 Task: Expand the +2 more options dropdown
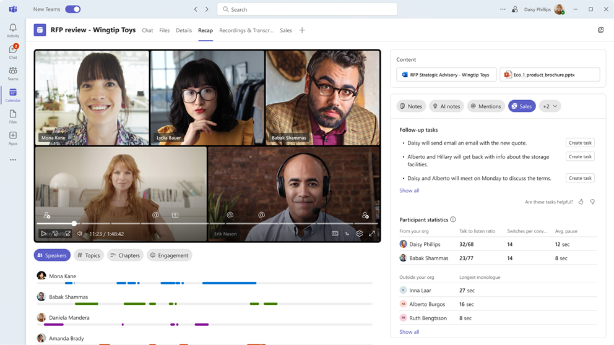coord(550,106)
